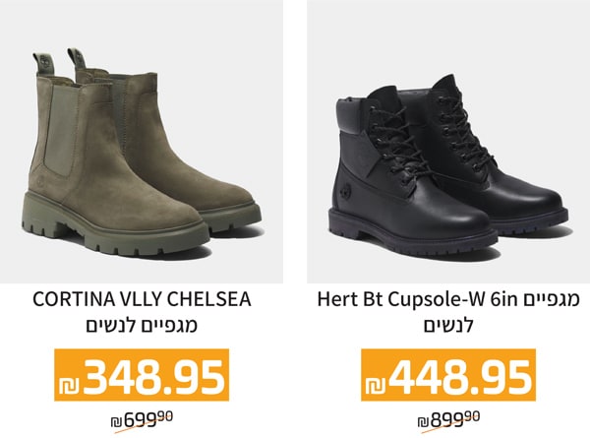
Task: Click the CORTINA VLLY CHELSEA product title
Action: 142,300
